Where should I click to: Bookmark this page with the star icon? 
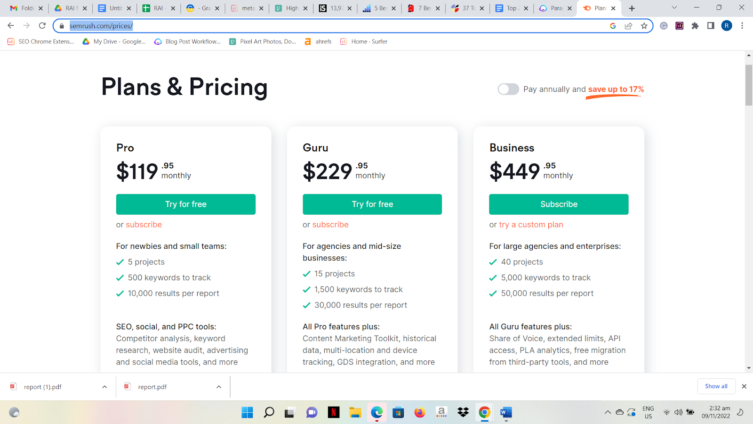pyautogui.click(x=644, y=26)
